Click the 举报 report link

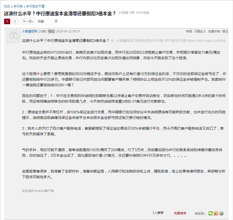(189, 31)
